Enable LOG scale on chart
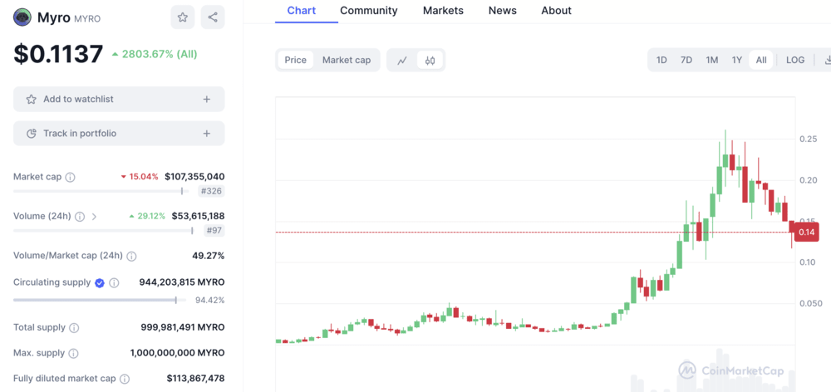This screenshot has width=831, height=392. pyautogui.click(x=795, y=60)
